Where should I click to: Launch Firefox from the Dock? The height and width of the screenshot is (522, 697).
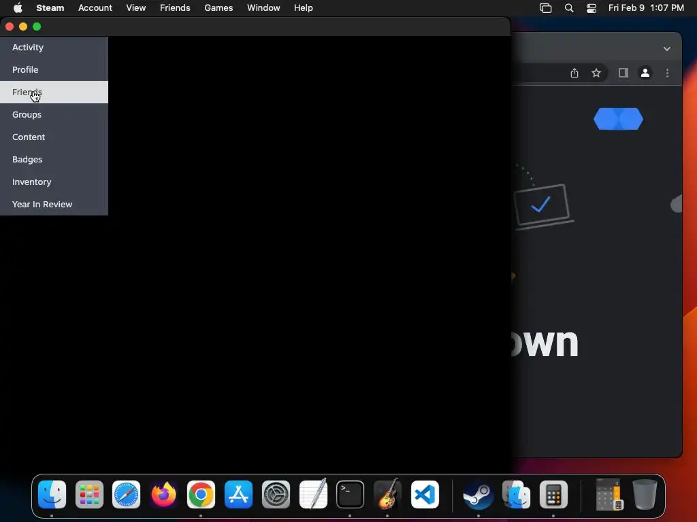pyautogui.click(x=163, y=495)
